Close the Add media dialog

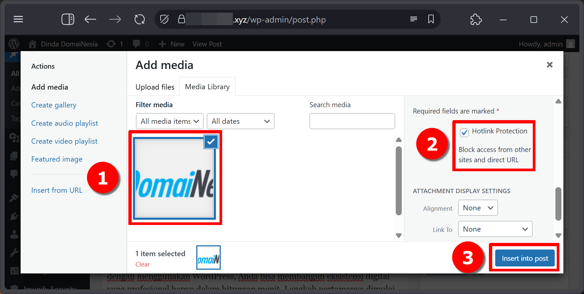(x=550, y=65)
